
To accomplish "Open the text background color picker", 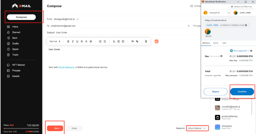I will [x=91, y=42].
